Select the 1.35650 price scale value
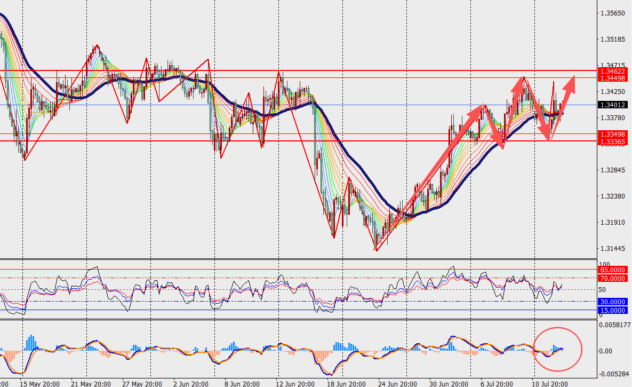Viewport: 632px width, 387px height. tap(613, 13)
